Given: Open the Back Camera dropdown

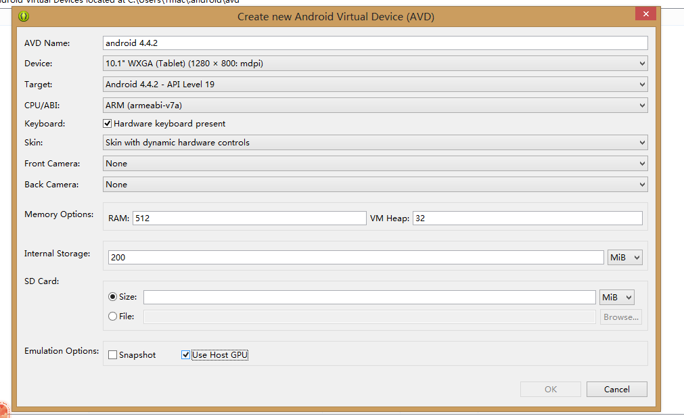Looking at the screenshot, I should pyautogui.click(x=375, y=184).
